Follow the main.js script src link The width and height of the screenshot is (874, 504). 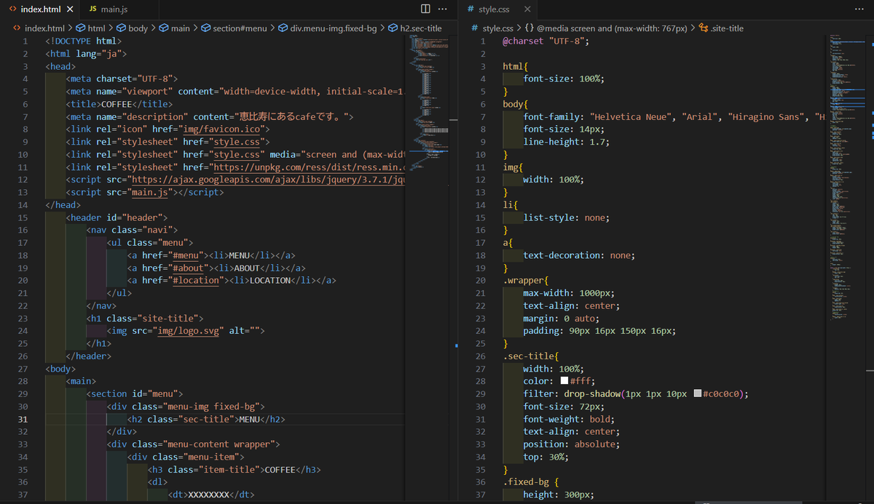(149, 193)
